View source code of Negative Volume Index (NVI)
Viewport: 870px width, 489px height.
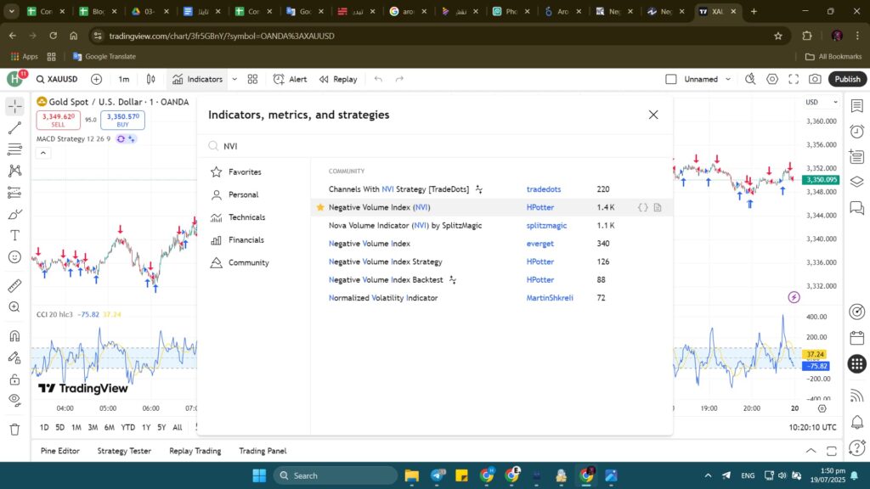click(642, 207)
